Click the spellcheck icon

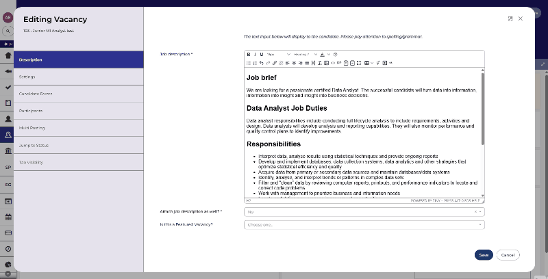tap(378, 63)
